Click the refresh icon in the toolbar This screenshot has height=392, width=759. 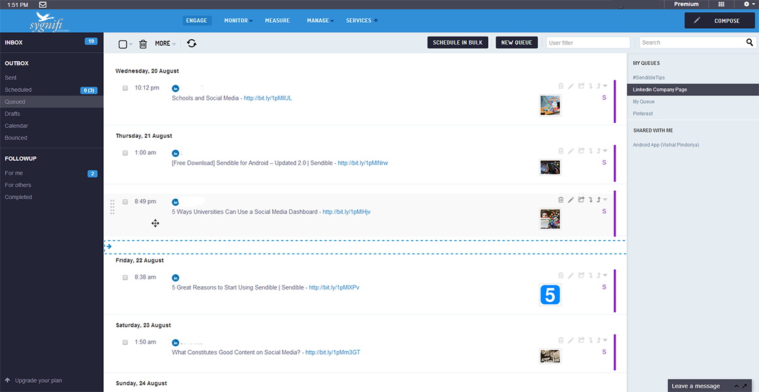coord(191,44)
